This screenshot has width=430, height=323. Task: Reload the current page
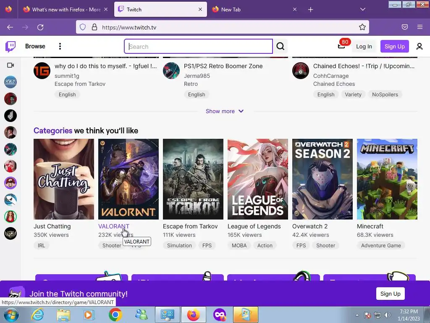[x=40, y=27]
